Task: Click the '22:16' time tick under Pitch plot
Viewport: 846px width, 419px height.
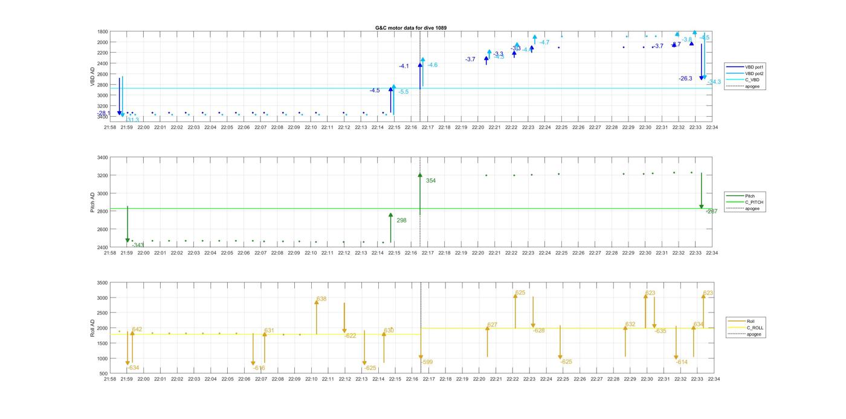Action: pyautogui.click(x=411, y=253)
